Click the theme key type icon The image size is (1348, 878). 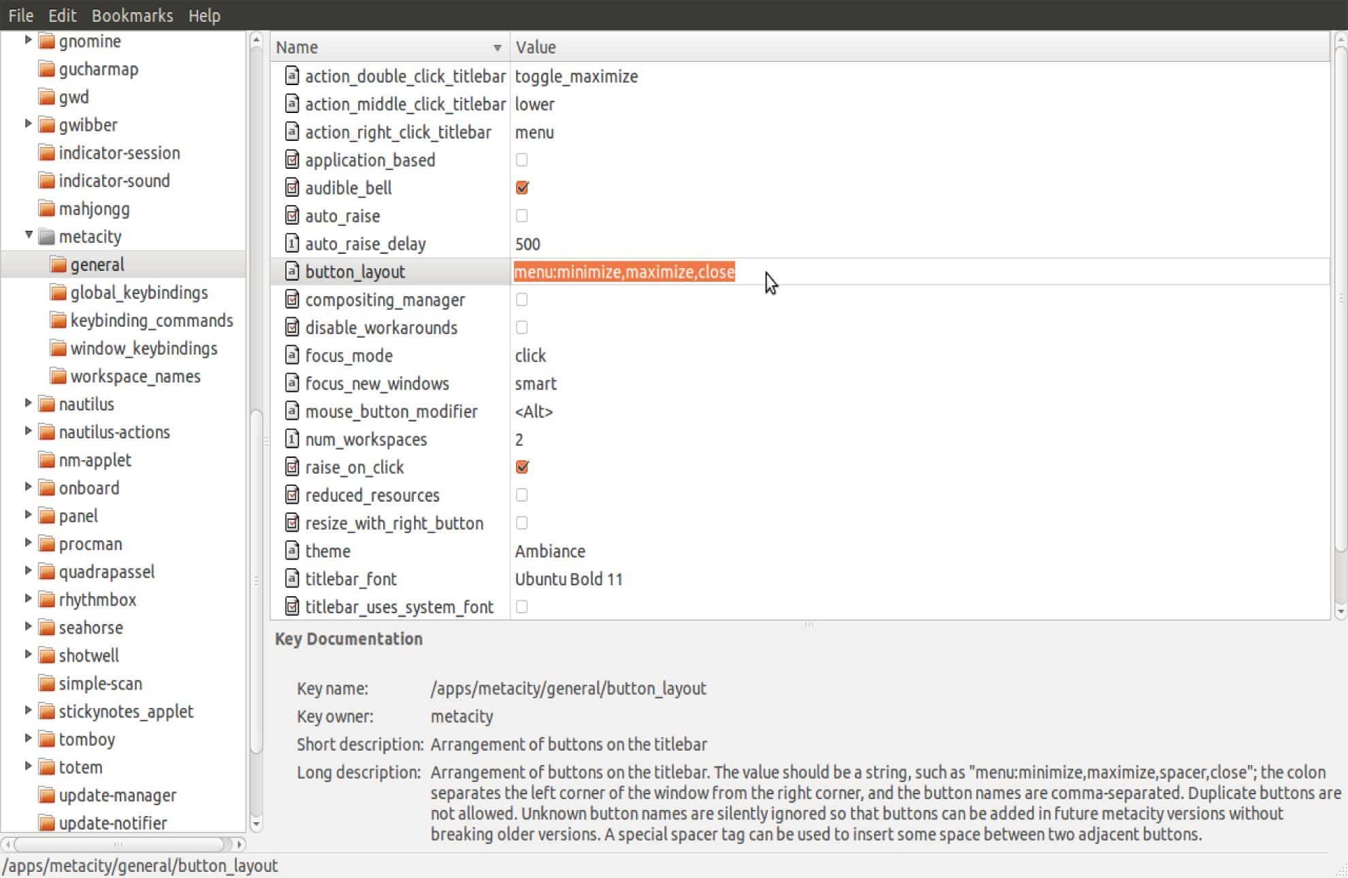291,551
